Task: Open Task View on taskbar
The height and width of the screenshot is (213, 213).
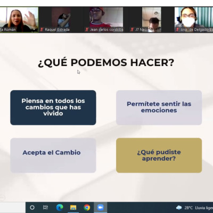Action: (46, 207)
